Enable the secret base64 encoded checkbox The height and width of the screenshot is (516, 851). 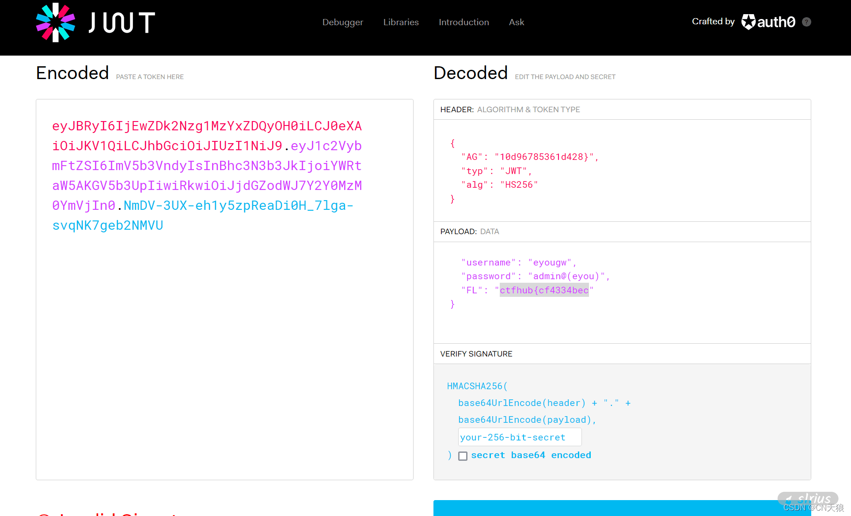point(463,456)
